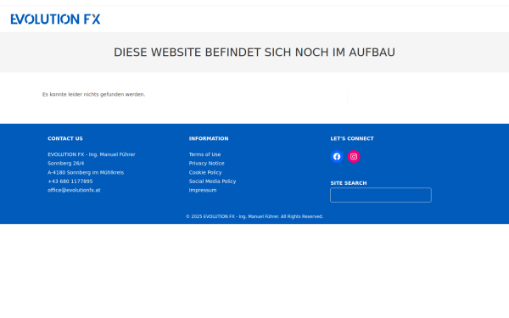Open the Facebook social icon

tap(337, 157)
